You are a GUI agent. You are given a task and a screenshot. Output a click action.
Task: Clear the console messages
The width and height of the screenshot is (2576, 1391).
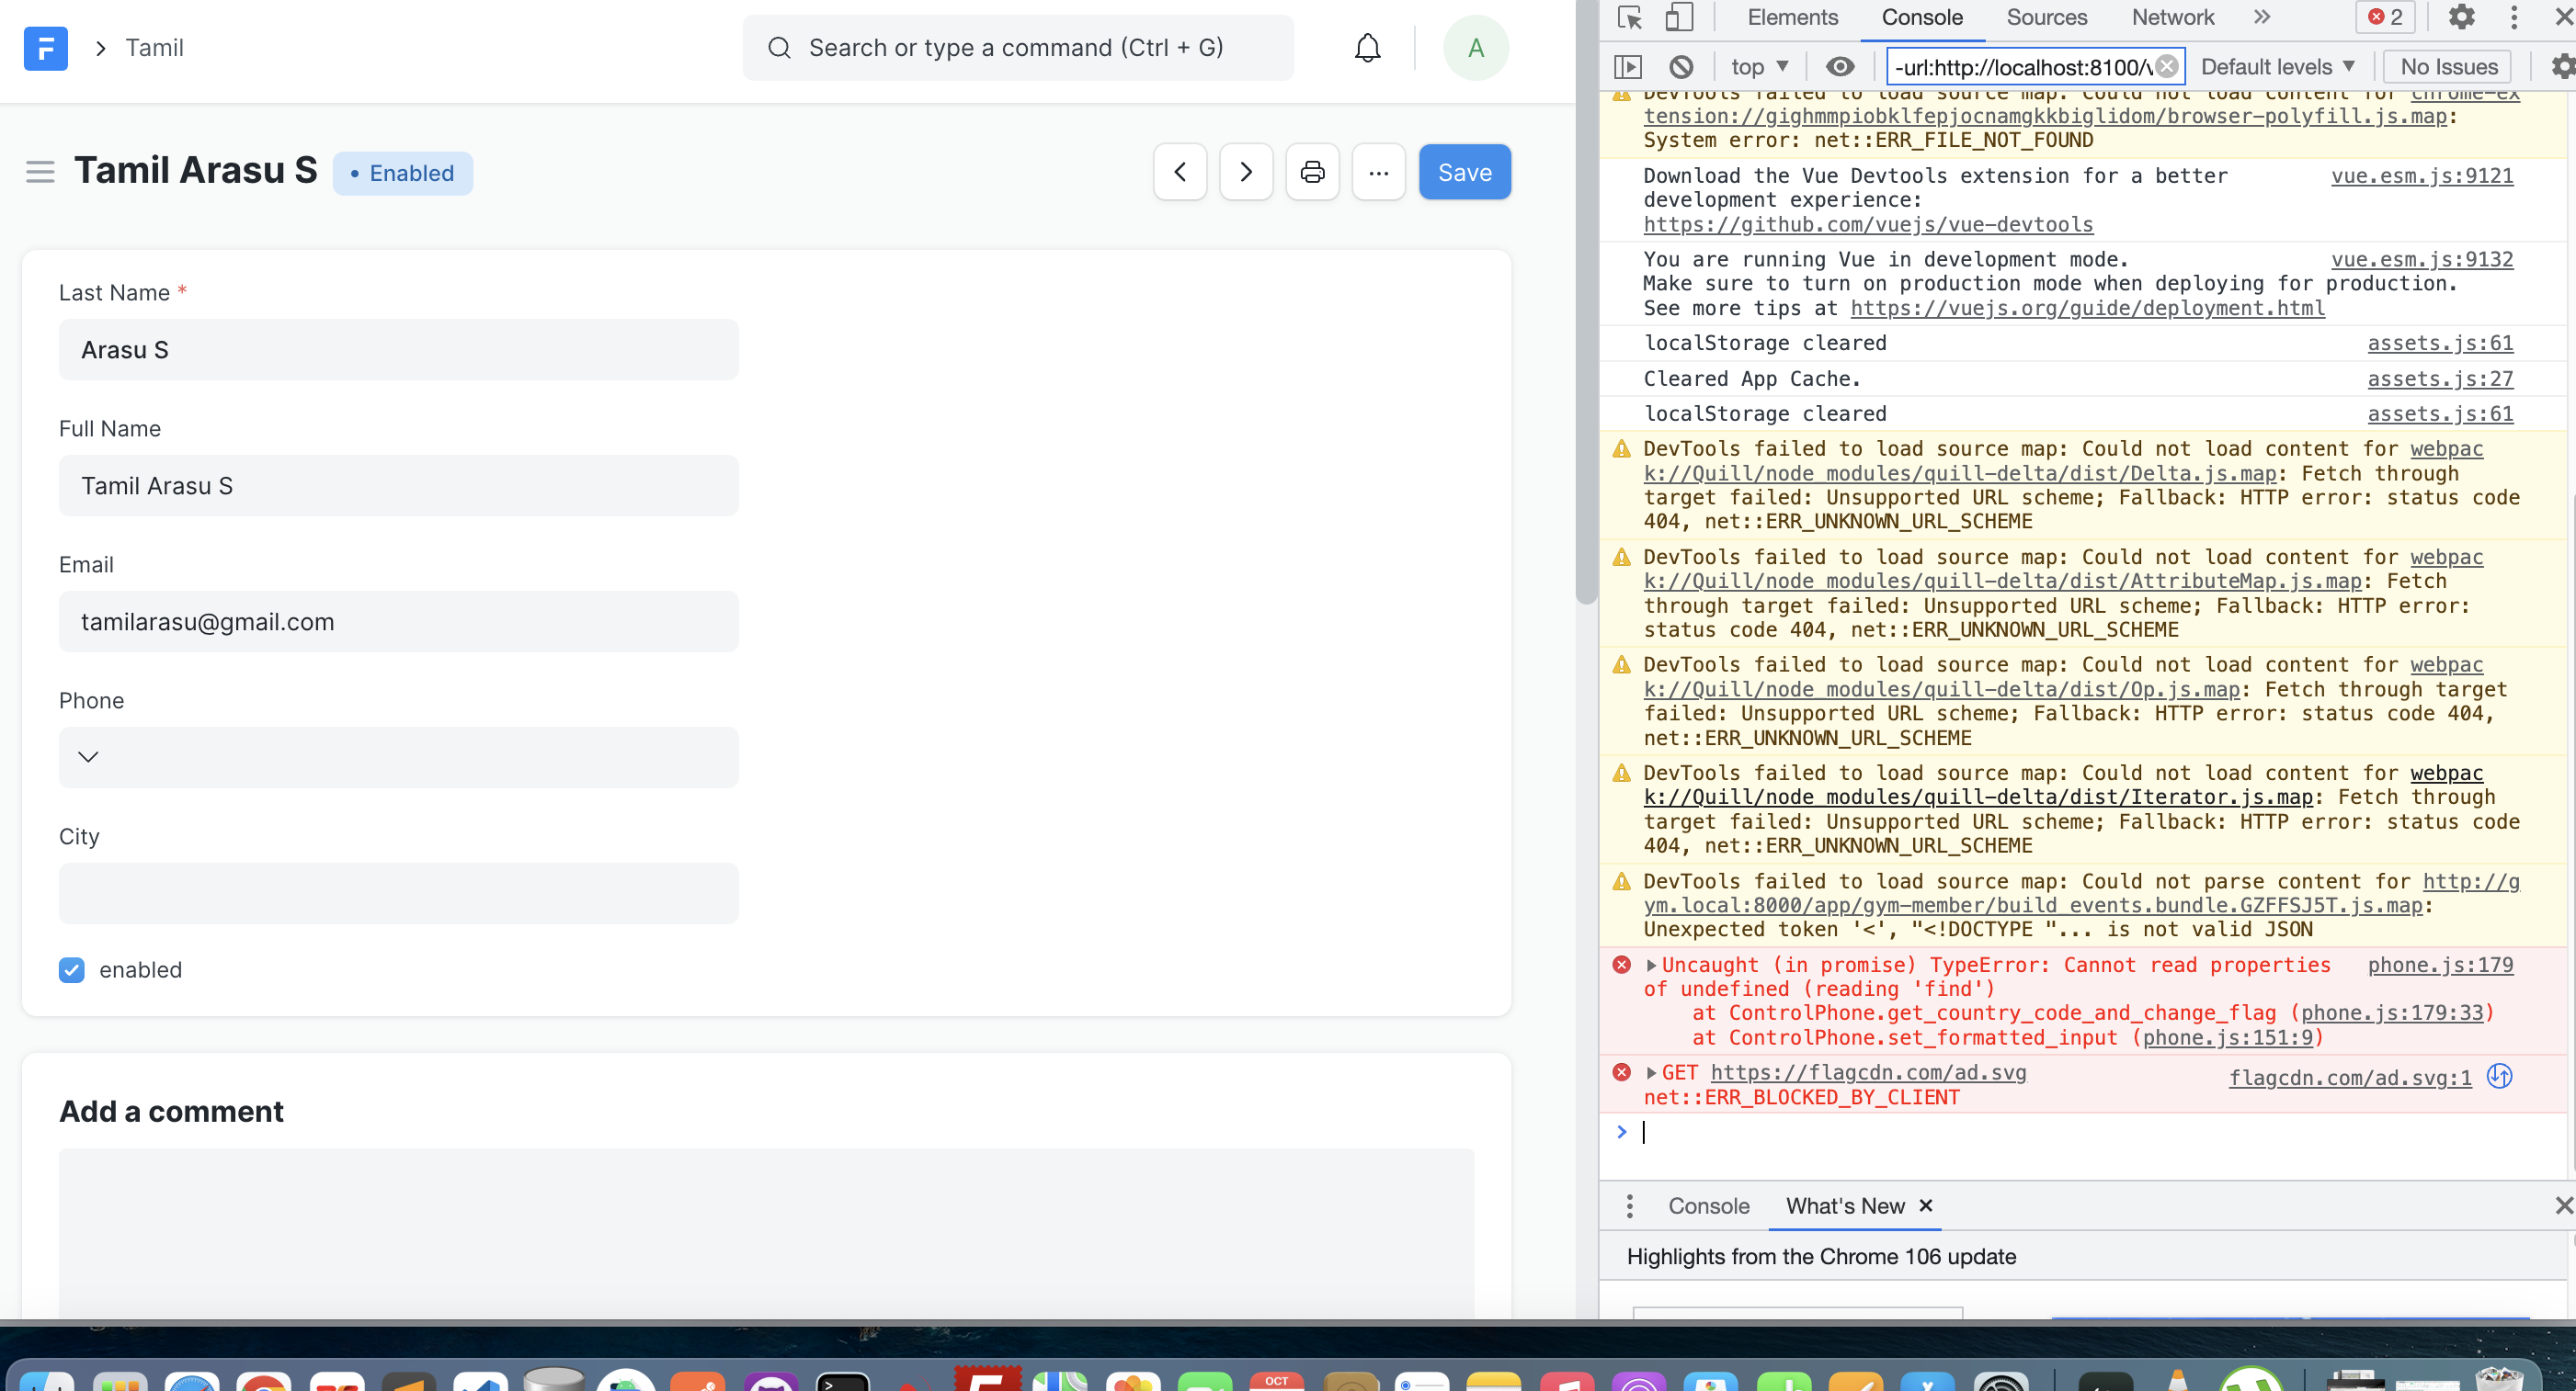(x=1681, y=66)
